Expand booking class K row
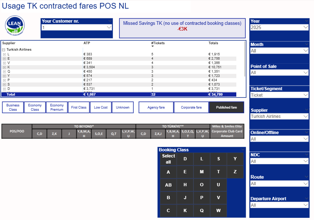Image resolution: width=314 pixels, height=220 pixels. (x=4, y=67)
